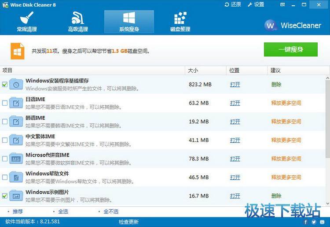Click the 一键瘦身 green button
The image size is (330, 227).
(291, 49)
